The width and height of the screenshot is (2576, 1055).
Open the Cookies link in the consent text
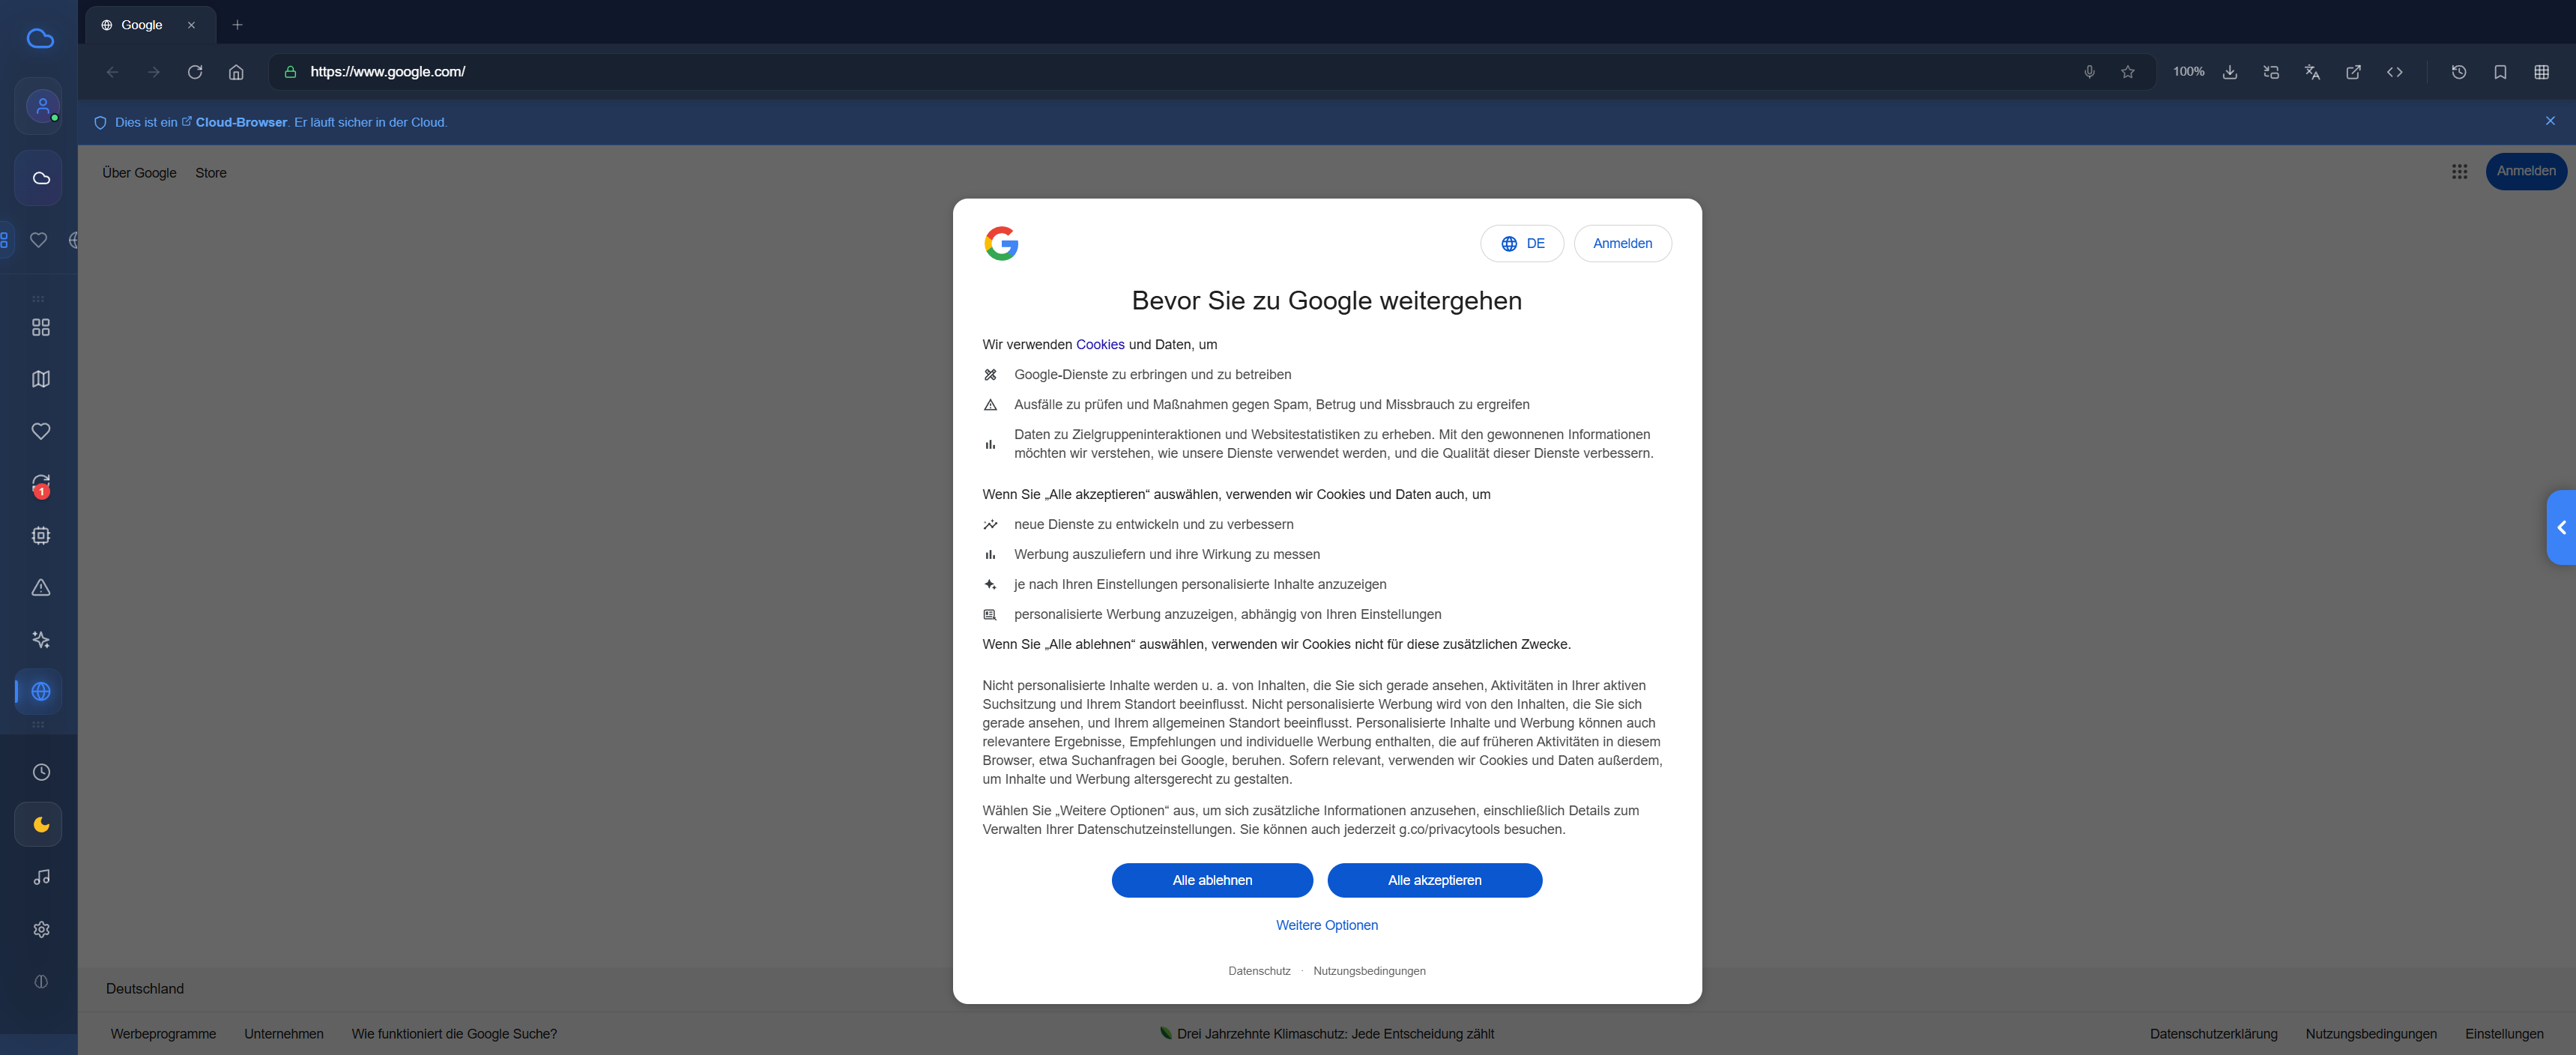tap(1099, 344)
